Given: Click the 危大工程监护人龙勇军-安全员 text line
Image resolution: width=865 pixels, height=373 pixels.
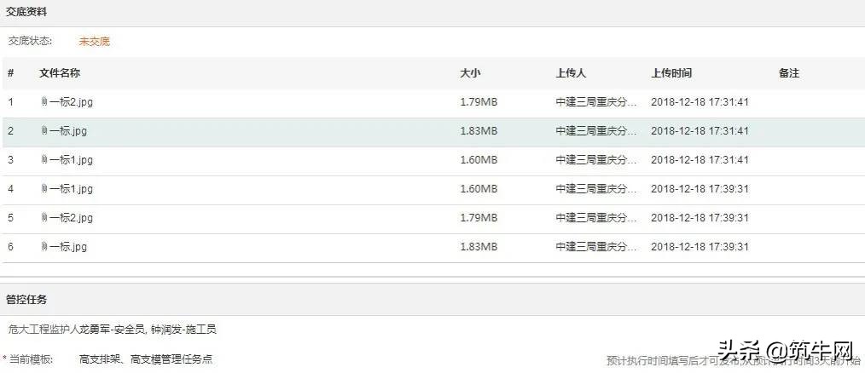Looking at the screenshot, I should pos(113,330).
